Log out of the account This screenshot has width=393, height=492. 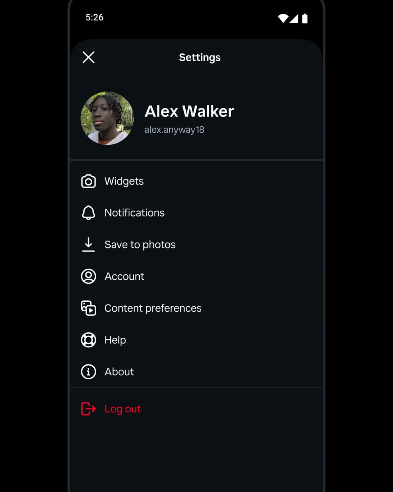122,409
